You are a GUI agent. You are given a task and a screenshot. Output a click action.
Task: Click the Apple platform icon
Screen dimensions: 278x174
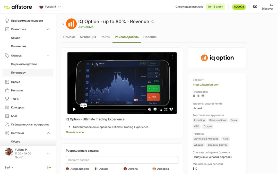click(x=194, y=96)
